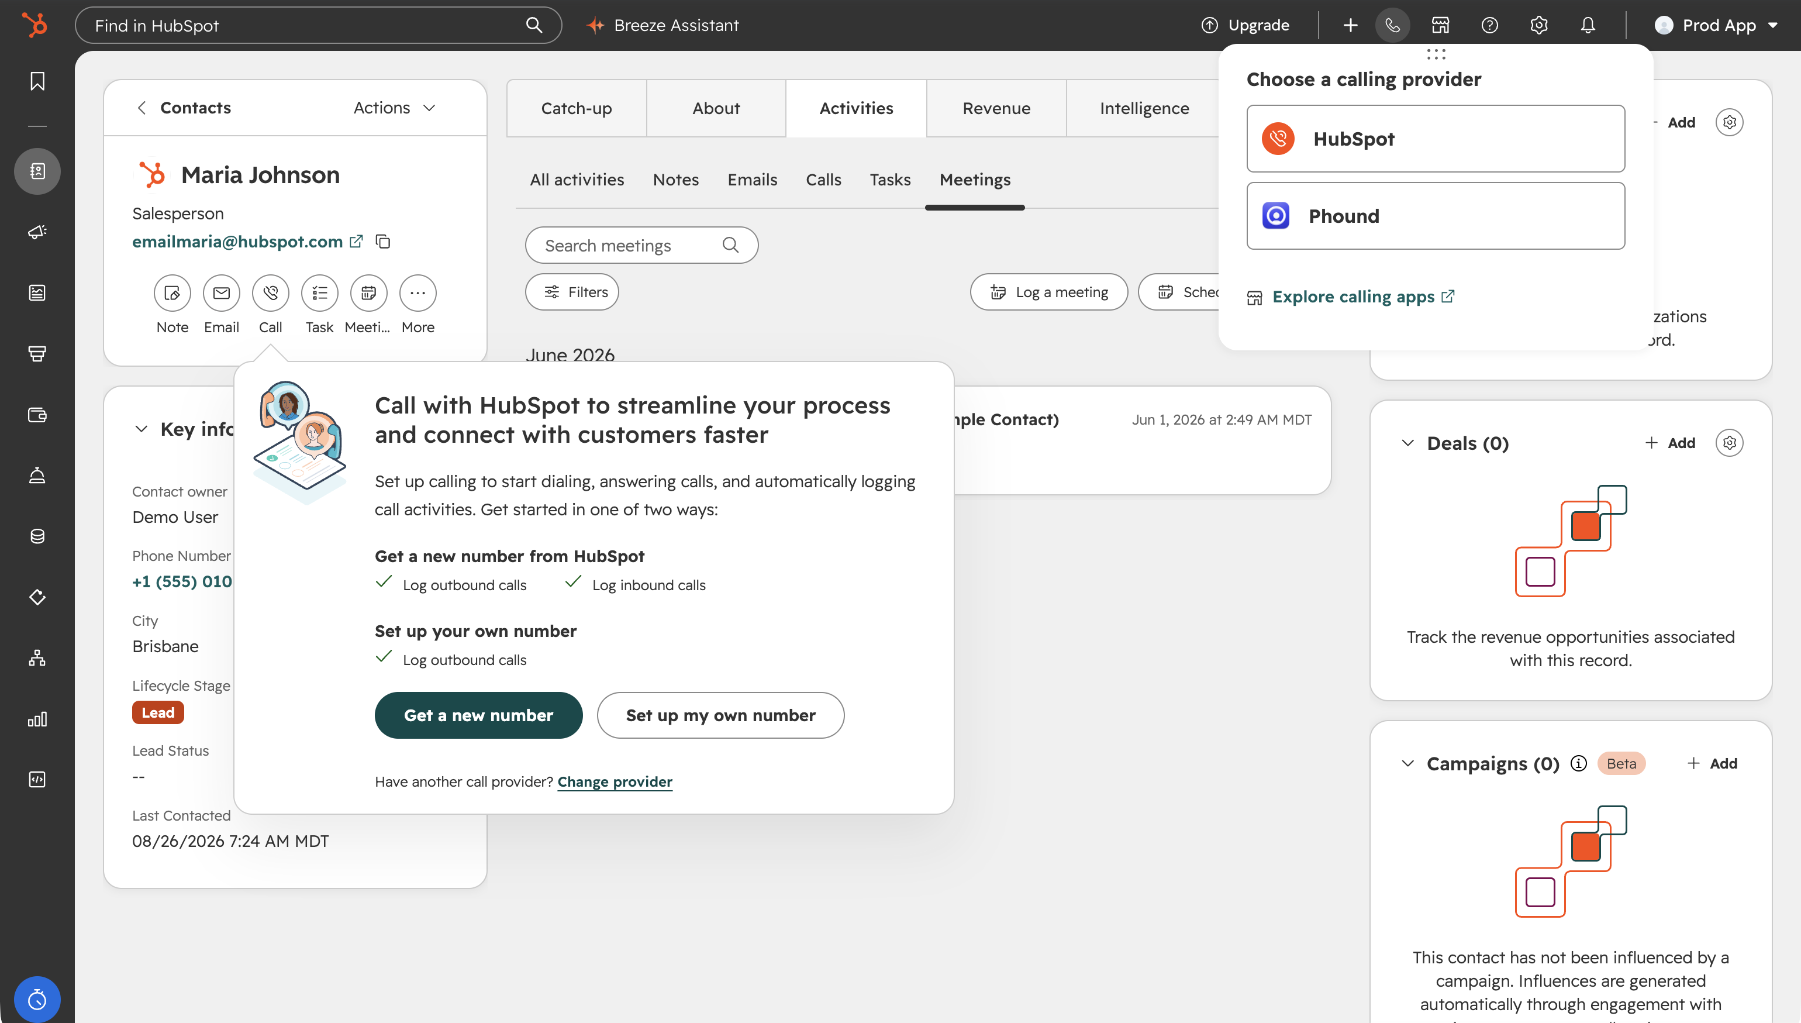Viewport: 1801px width, 1023px height.
Task: Click the Change provider link
Action: coord(615,782)
